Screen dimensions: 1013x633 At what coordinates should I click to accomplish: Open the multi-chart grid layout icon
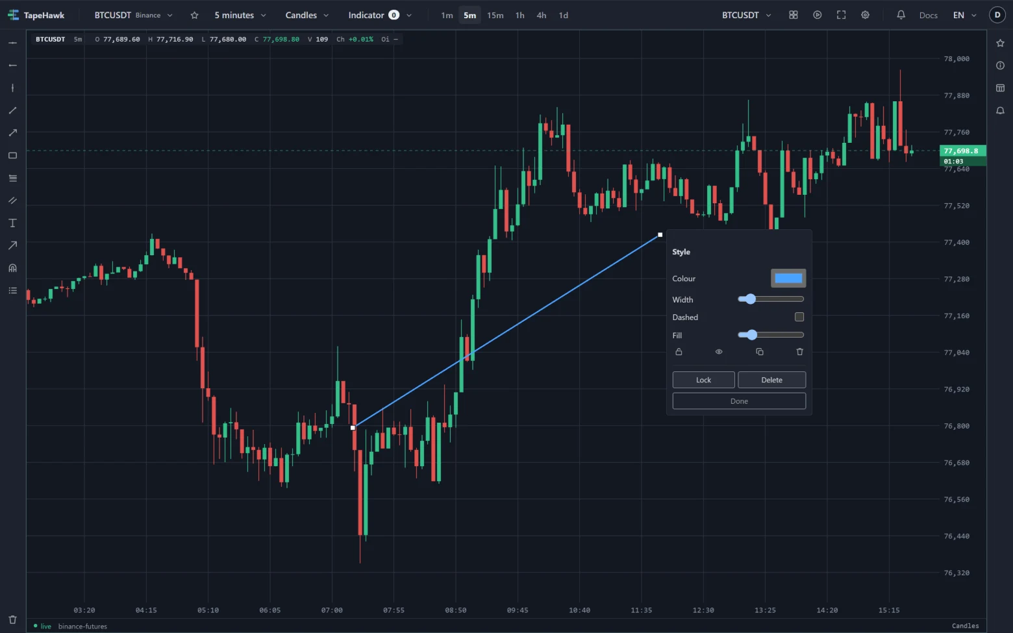coord(794,15)
